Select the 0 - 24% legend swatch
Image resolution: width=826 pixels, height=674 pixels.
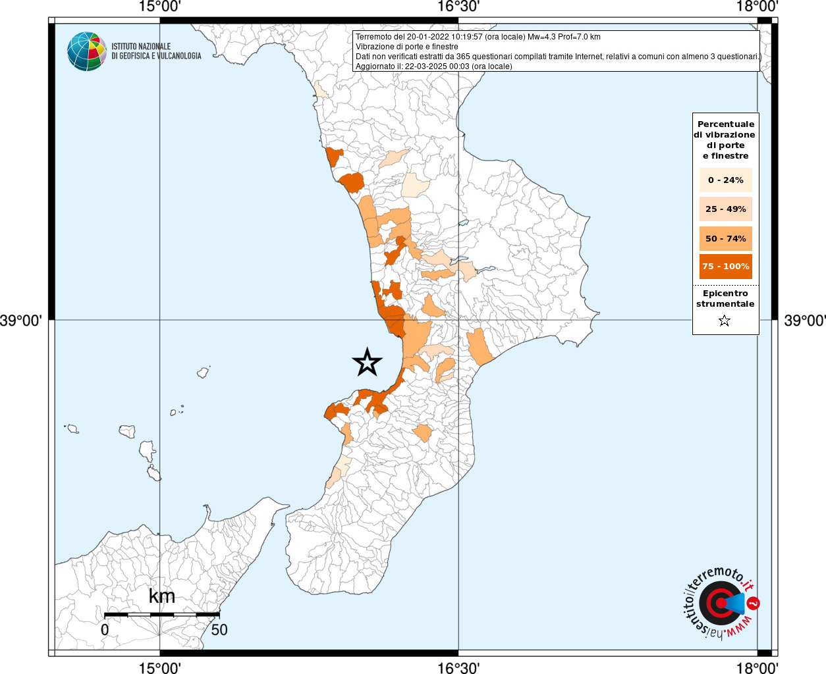[x=726, y=180]
